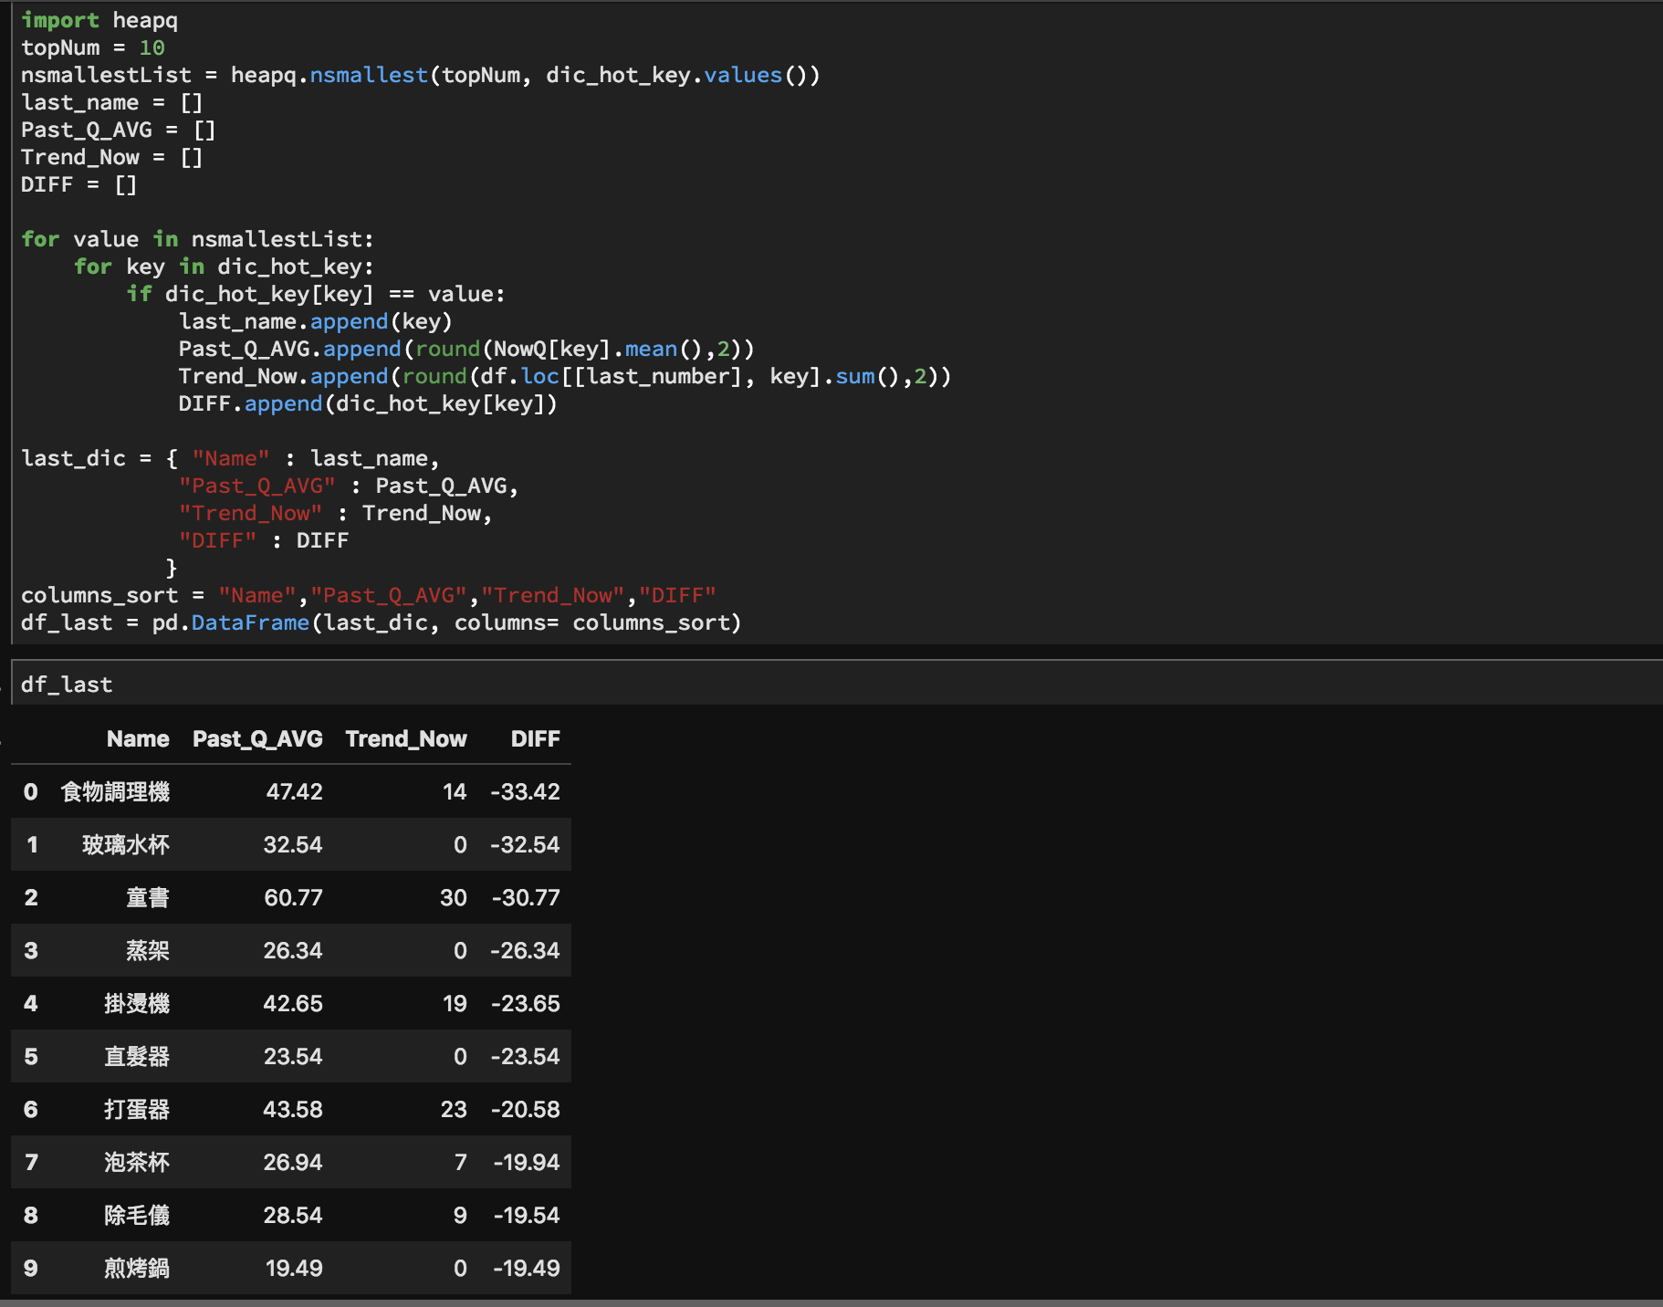Click the 'last_name = []' line
This screenshot has width=1663, height=1307.
pyautogui.click(x=112, y=102)
